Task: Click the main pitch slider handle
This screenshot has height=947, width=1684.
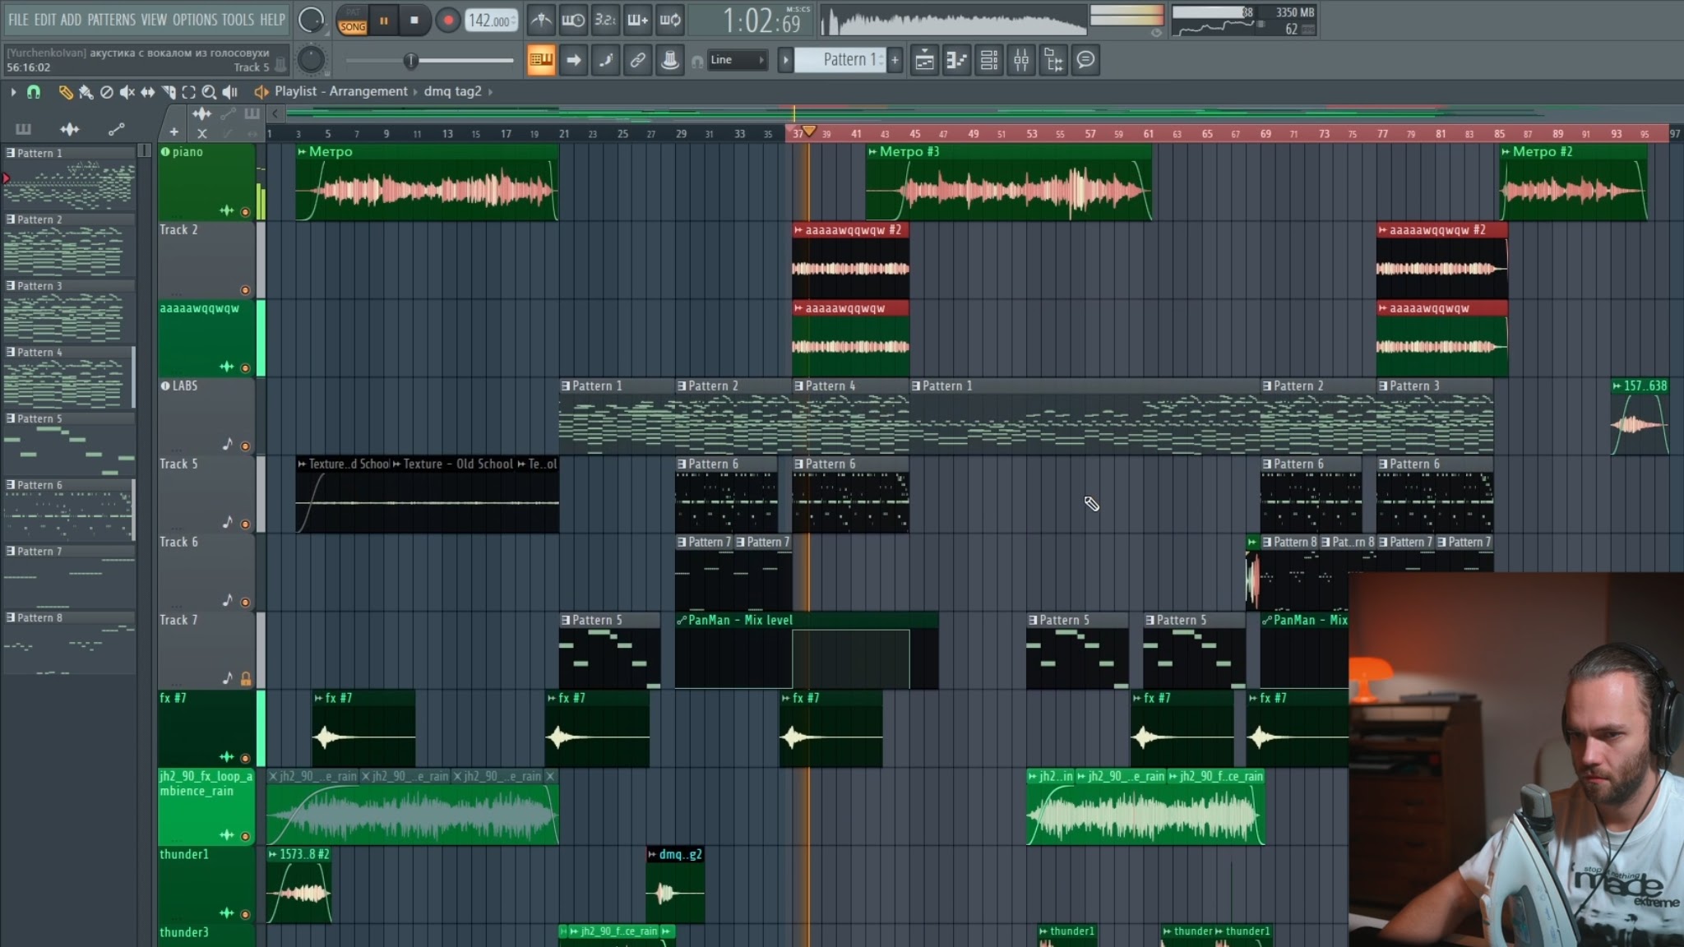Action: 410,60
